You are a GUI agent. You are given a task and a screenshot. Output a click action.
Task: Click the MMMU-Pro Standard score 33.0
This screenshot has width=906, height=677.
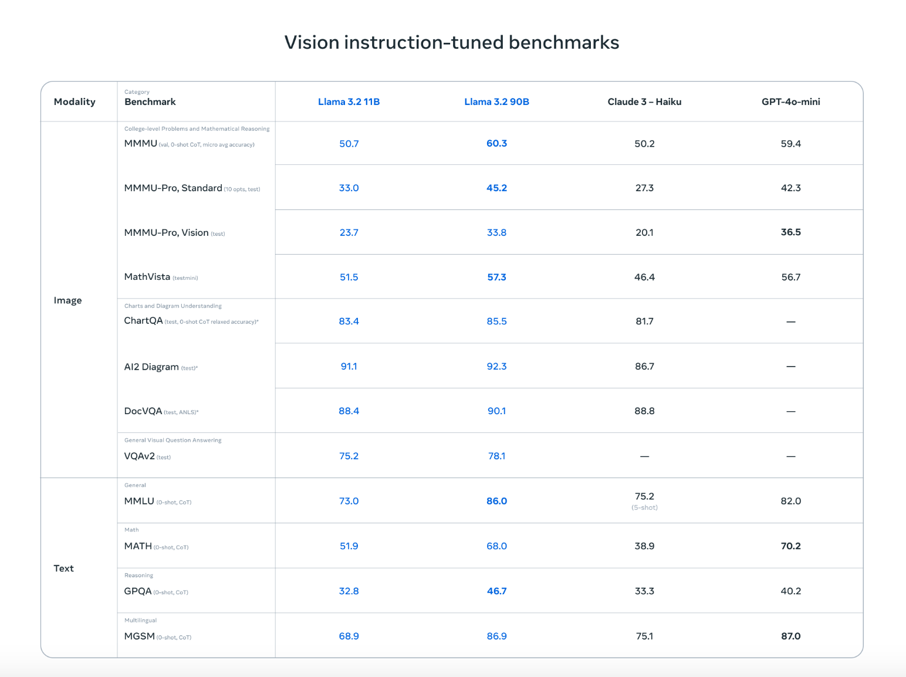pos(349,188)
